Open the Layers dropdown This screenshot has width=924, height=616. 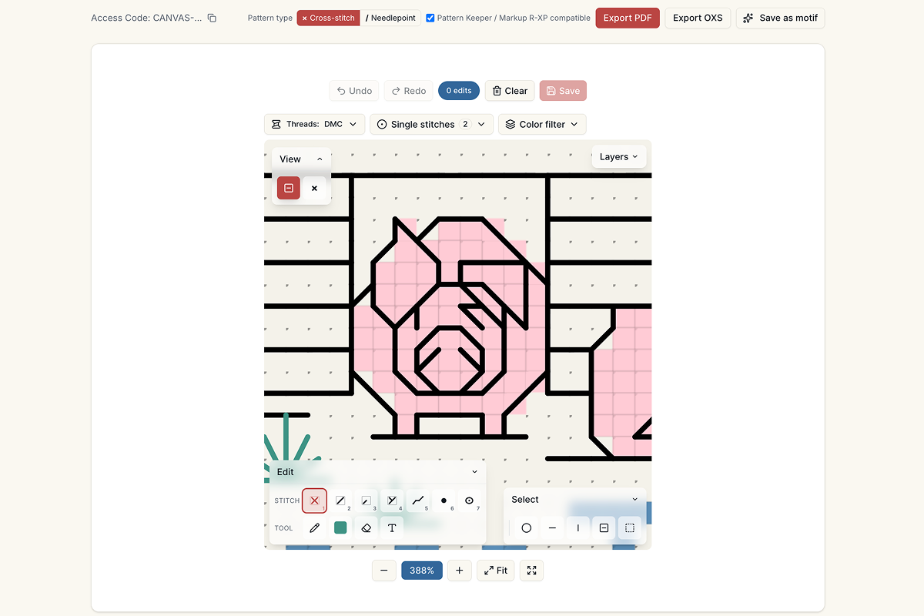619,157
